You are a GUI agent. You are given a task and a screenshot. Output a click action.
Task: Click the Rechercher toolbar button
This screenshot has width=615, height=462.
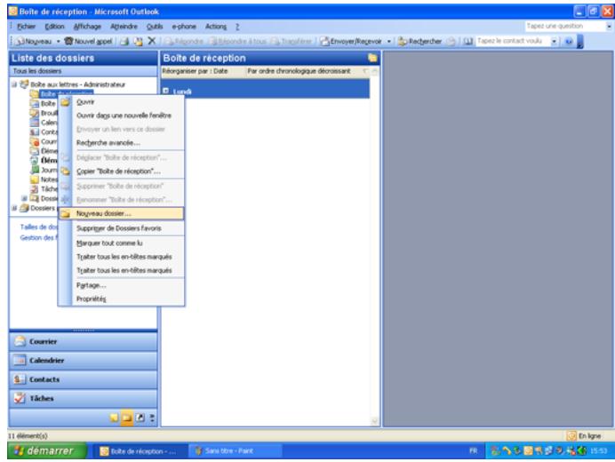[420, 41]
